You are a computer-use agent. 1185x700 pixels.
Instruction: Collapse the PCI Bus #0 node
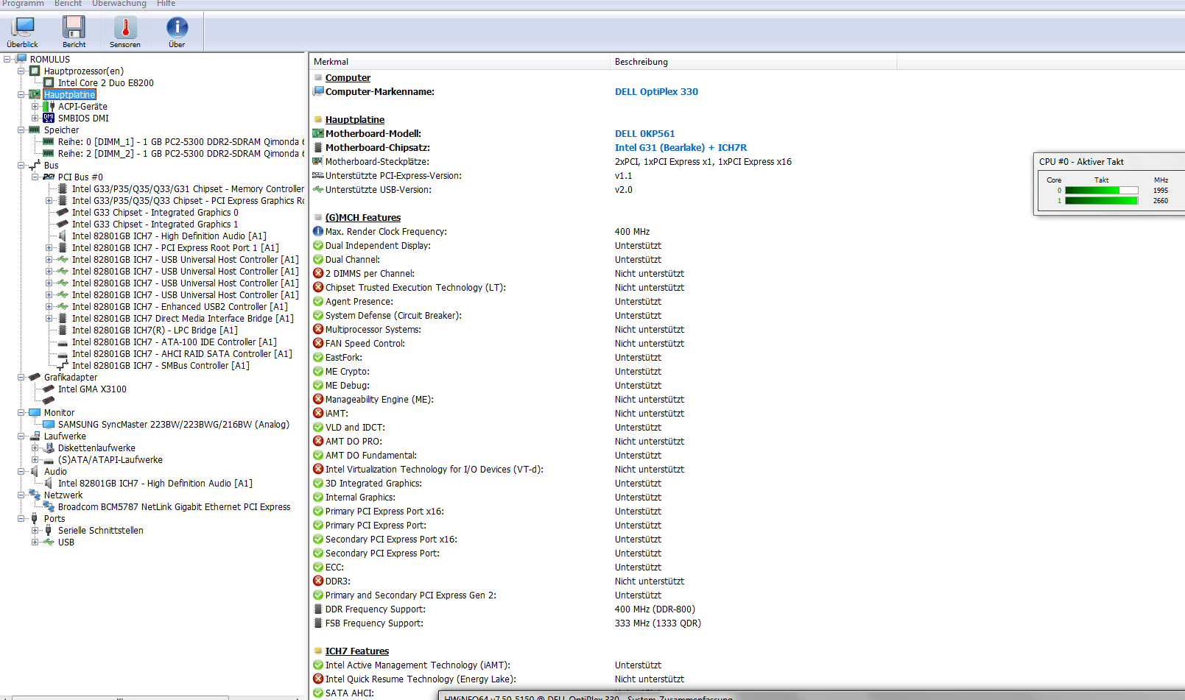35,177
